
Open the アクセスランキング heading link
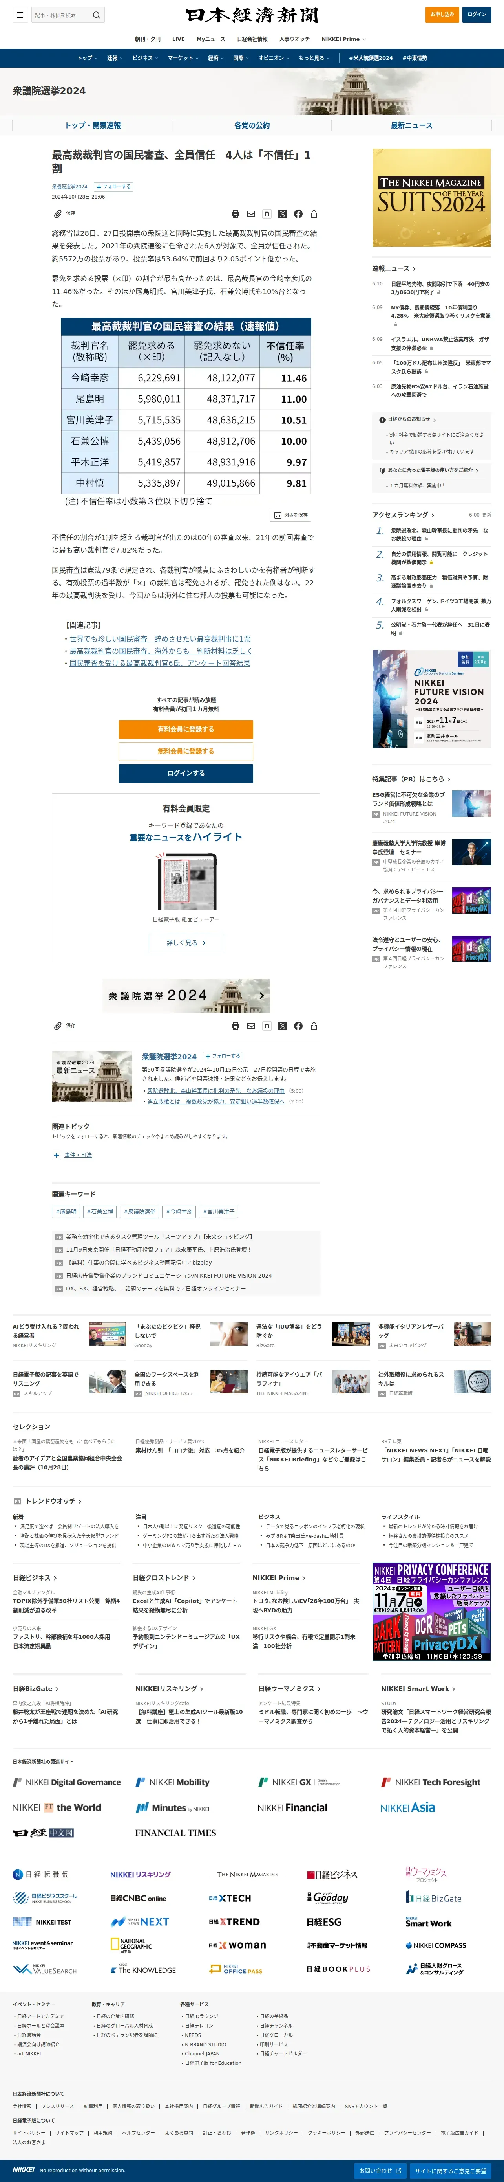click(x=404, y=515)
